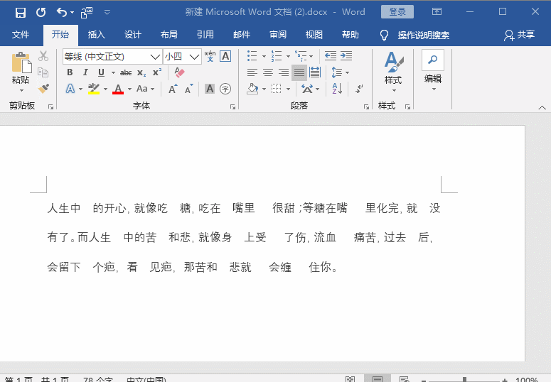
Task: Click the Borders icon
Action: pyautogui.click(x=277, y=89)
